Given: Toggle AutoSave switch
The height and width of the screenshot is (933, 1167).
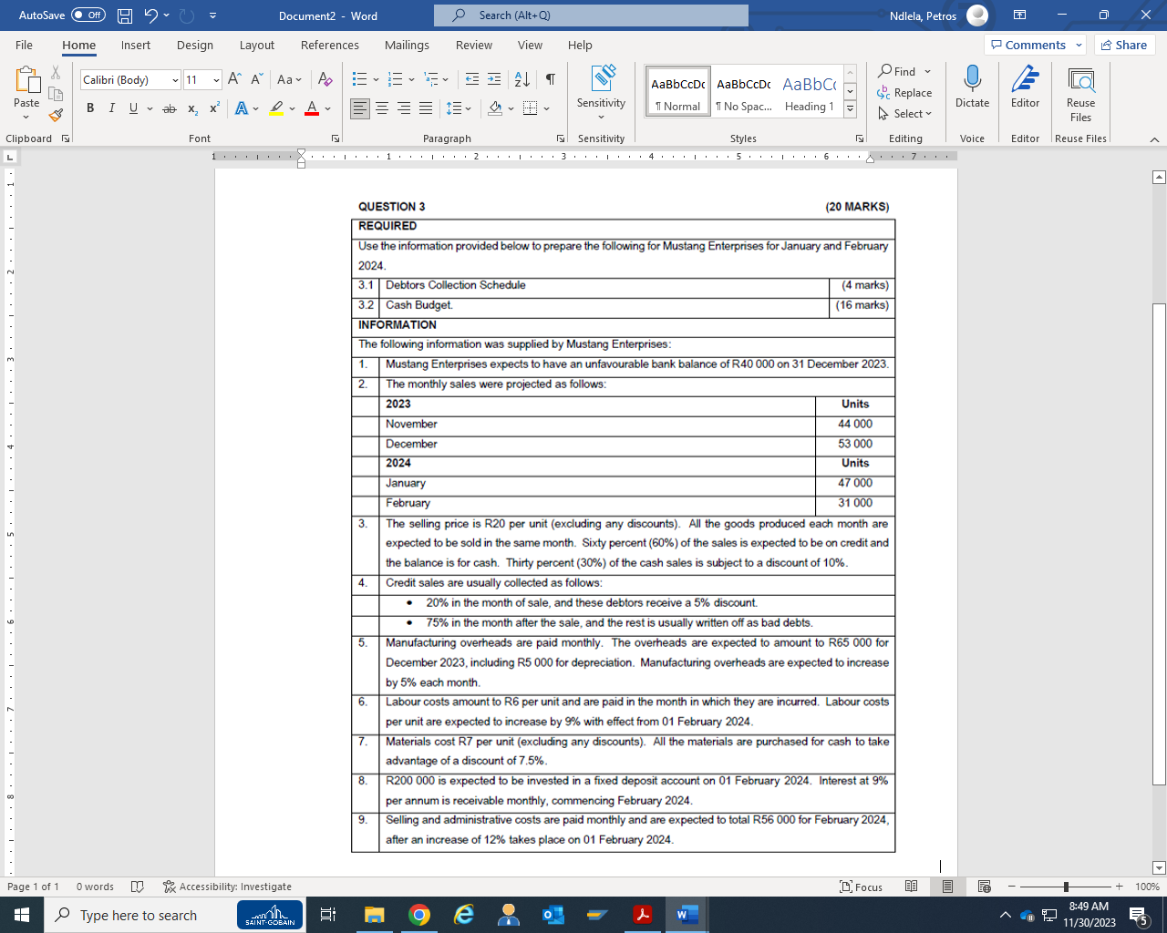Looking at the screenshot, I should click(x=88, y=15).
